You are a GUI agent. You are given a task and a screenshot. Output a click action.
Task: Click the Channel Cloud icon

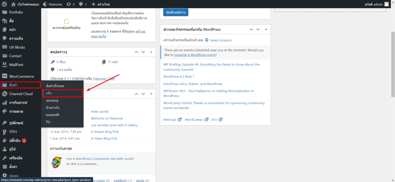click(4, 94)
